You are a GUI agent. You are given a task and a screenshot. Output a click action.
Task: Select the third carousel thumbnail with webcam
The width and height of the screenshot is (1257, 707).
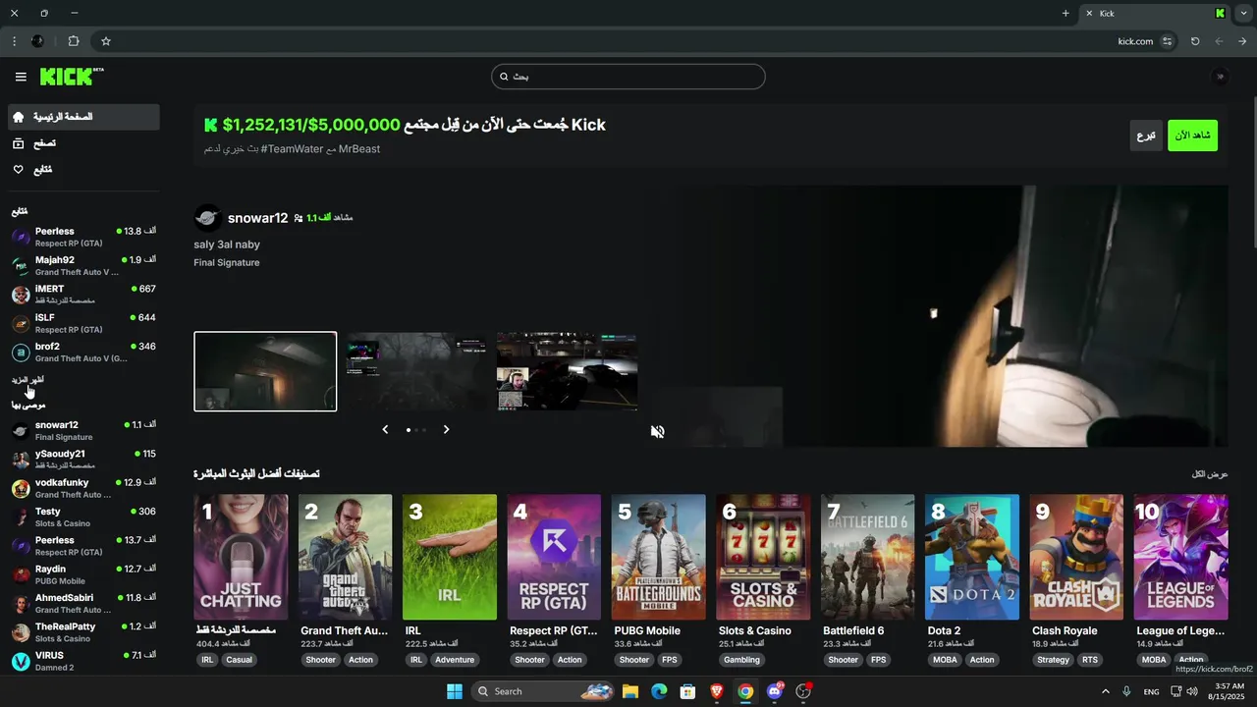[x=567, y=371]
